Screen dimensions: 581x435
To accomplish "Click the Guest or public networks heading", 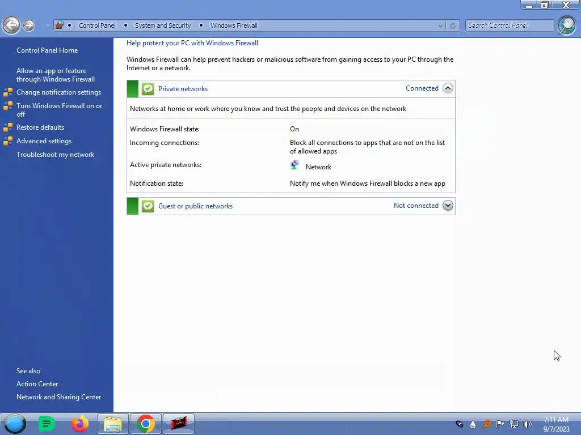I will click(x=195, y=206).
